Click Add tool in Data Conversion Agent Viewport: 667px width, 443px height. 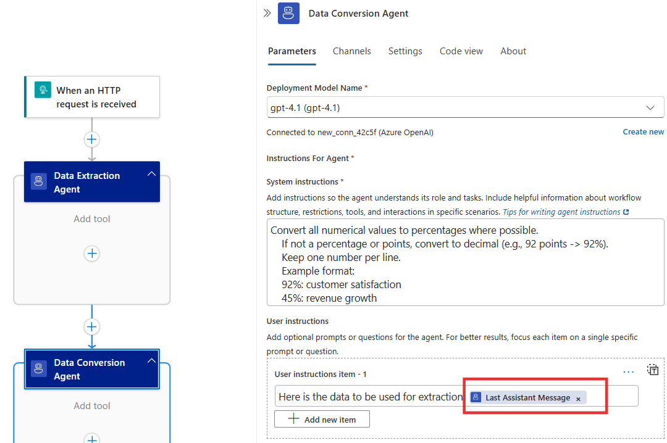91,405
